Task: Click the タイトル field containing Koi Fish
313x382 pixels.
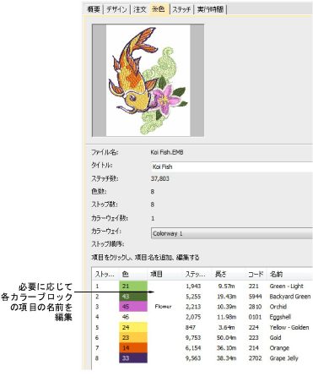Action: click(232, 166)
